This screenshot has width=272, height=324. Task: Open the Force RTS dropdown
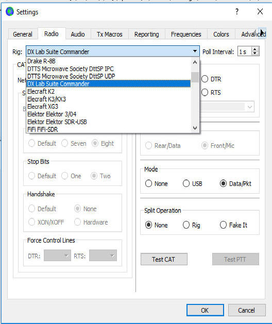pos(103,255)
